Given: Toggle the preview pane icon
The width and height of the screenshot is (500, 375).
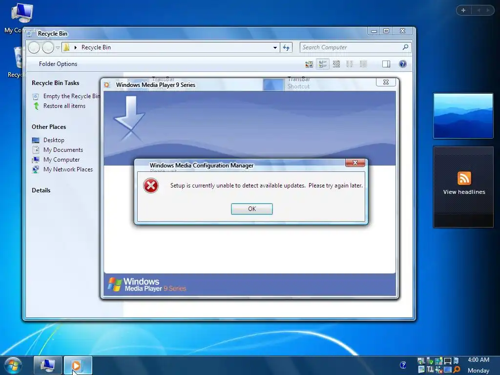Looking at the screenshot, I should (x=386, y=64).
